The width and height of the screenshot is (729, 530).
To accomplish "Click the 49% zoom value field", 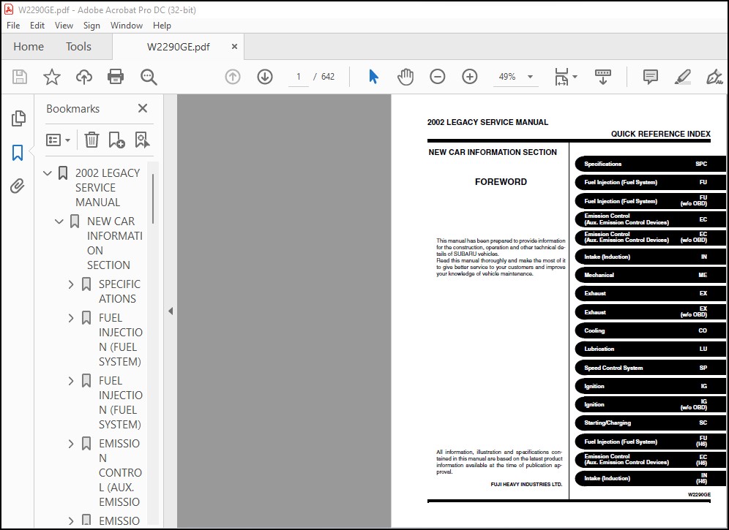I will 507,77.
